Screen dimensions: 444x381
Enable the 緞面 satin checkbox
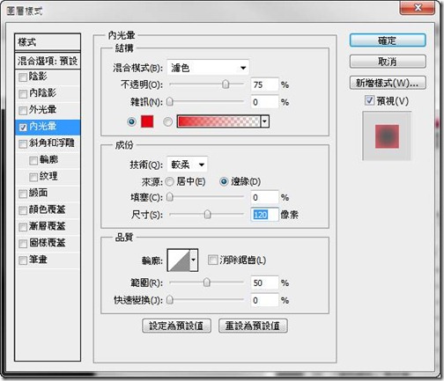pos(23,194)
